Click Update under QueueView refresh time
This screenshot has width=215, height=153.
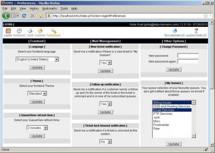37,136
